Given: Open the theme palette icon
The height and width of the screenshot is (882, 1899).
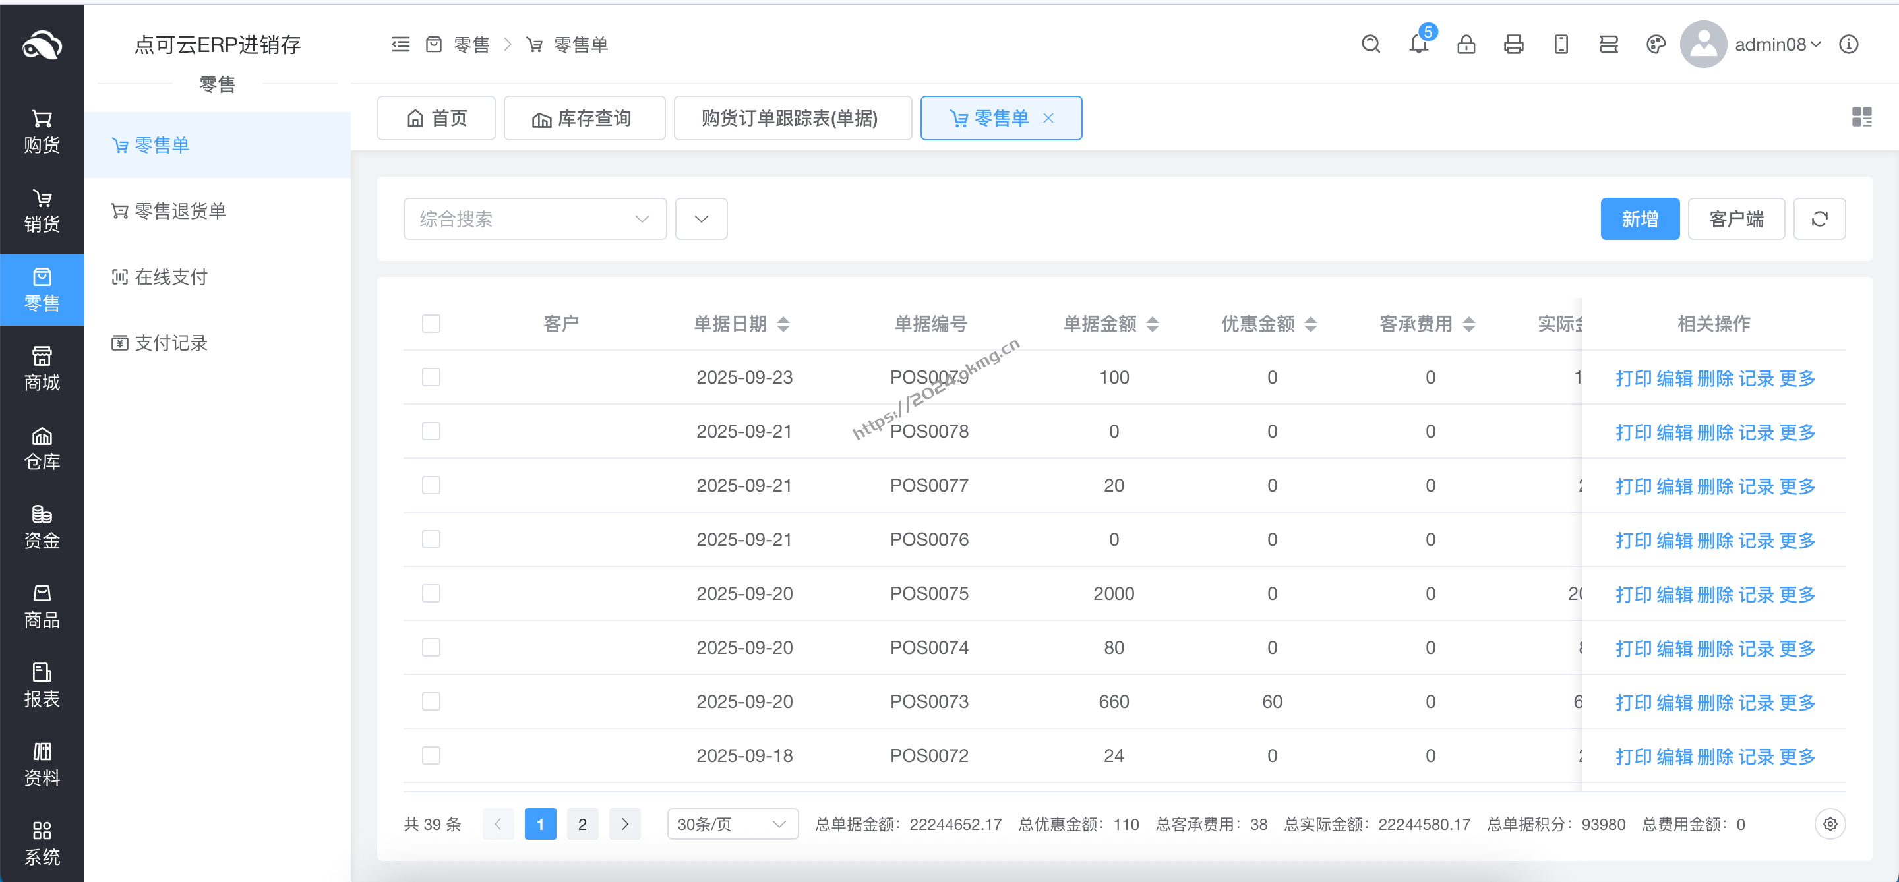Looking at the screenshot, I should (x=1656, y=45).
